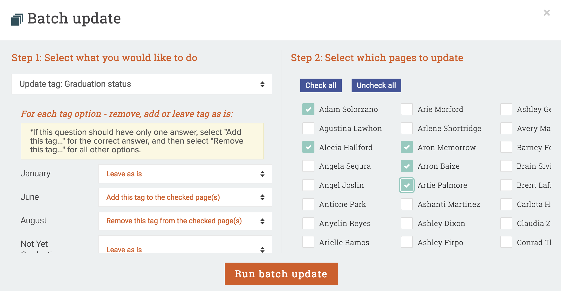The image size is (561, 291).
Task: Select the Angela Segura checkbox
Action: pos(308,166)
